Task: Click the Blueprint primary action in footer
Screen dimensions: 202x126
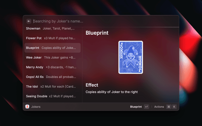Action: (x=136, y=107)
